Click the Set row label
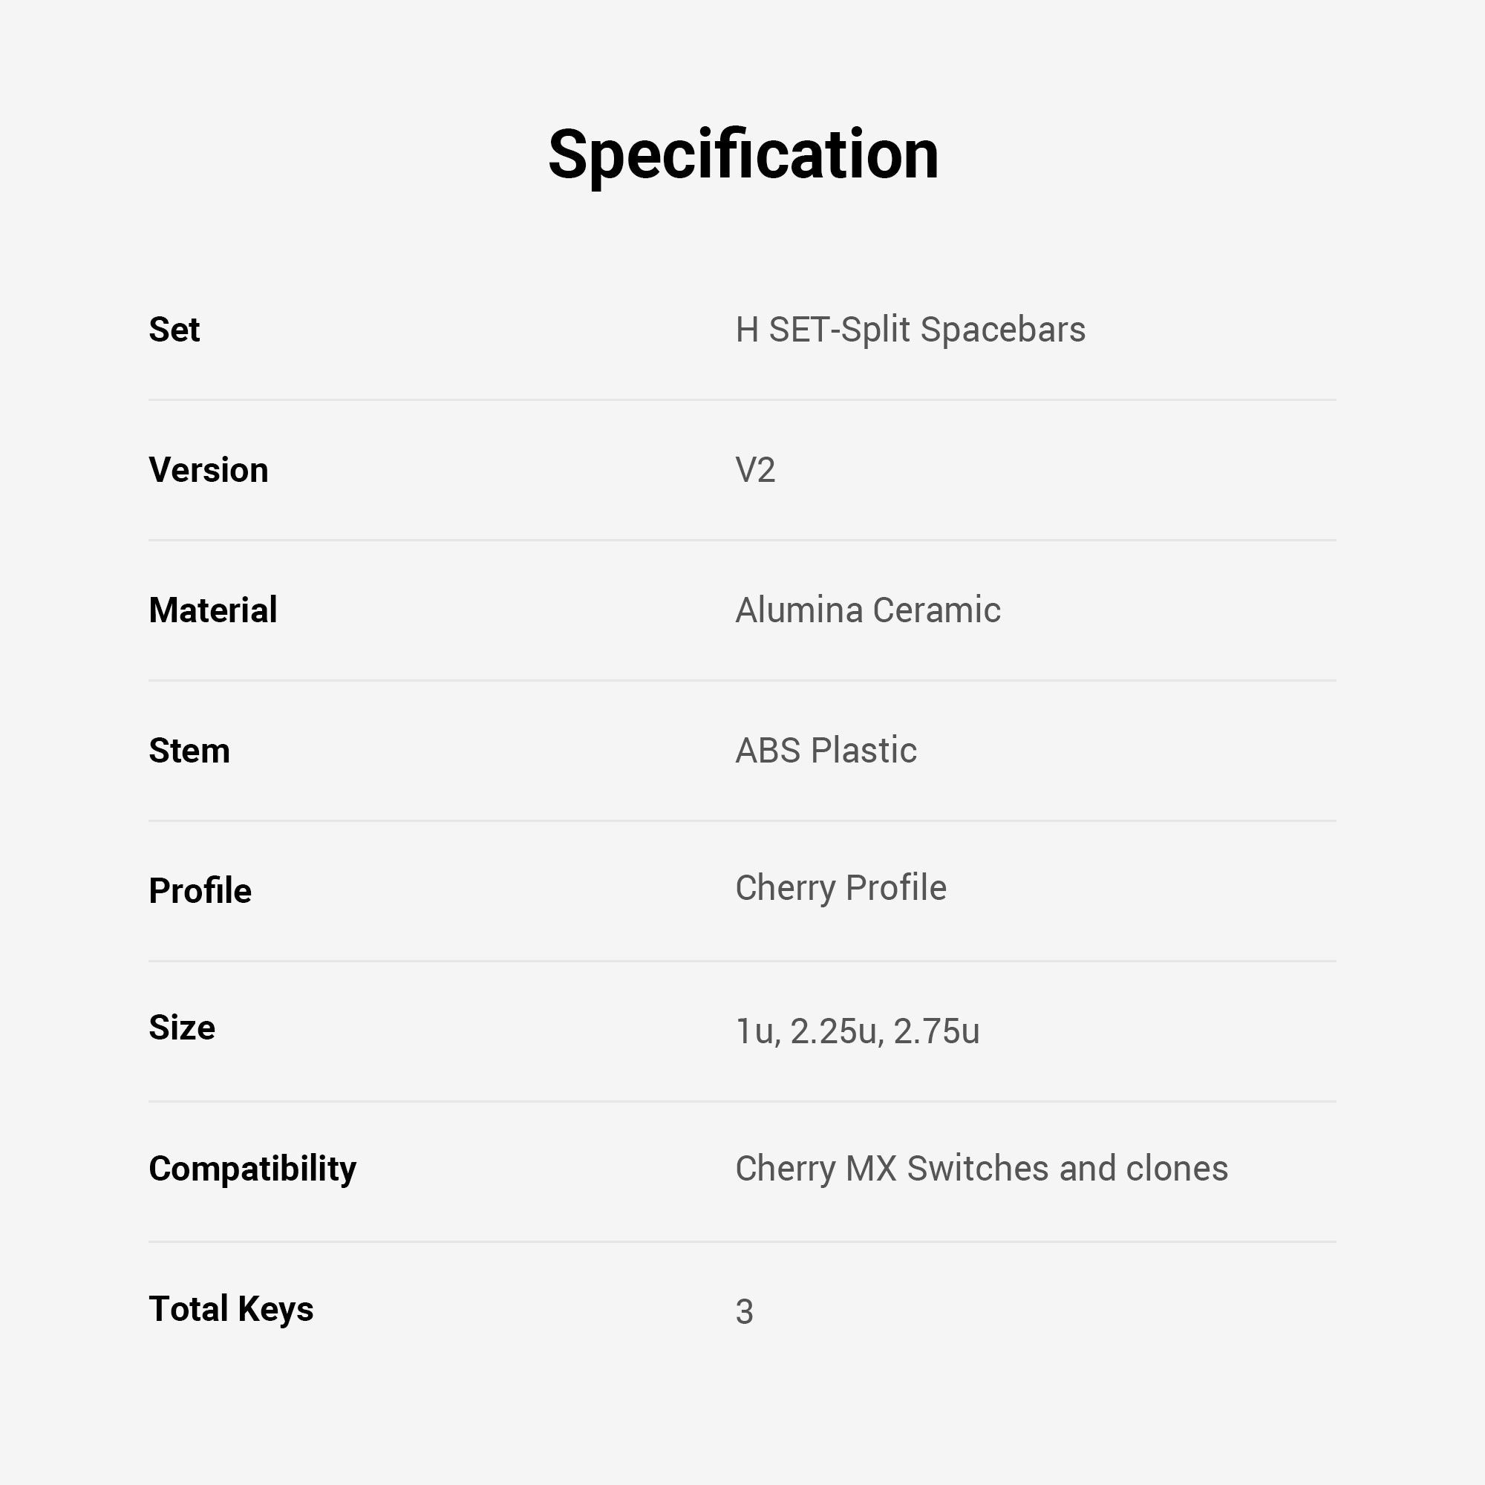The height and width of the screenshot is (1485, 1485). tap(174, 330)
